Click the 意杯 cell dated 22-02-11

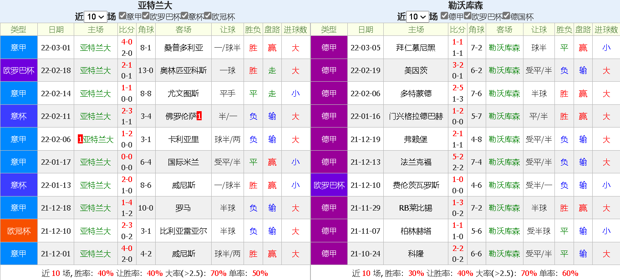point(19,116)
